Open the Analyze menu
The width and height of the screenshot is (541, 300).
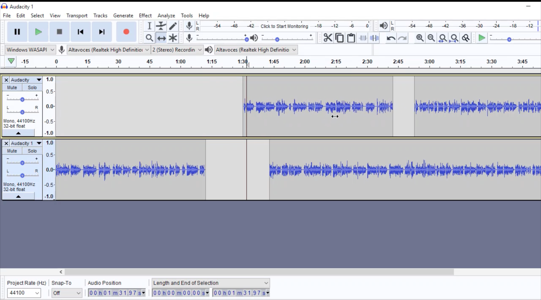[166, 16]
